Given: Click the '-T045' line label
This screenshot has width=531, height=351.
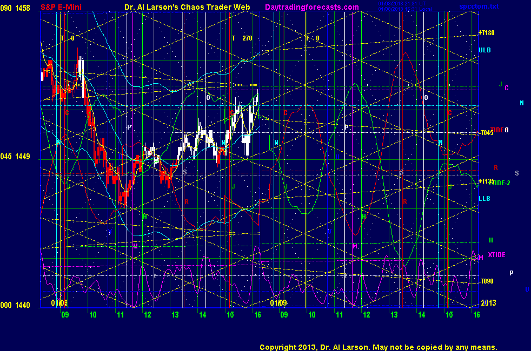Looking at the screenshot, I should point(486,132).
